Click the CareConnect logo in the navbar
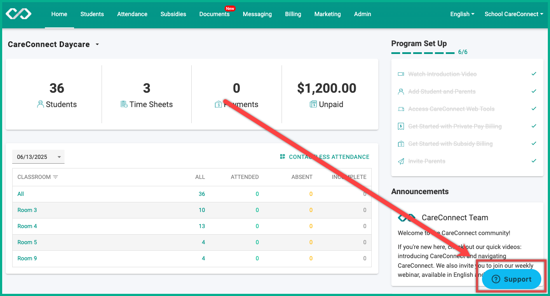The width and height of the screenshot is (550, 296). 18,14
